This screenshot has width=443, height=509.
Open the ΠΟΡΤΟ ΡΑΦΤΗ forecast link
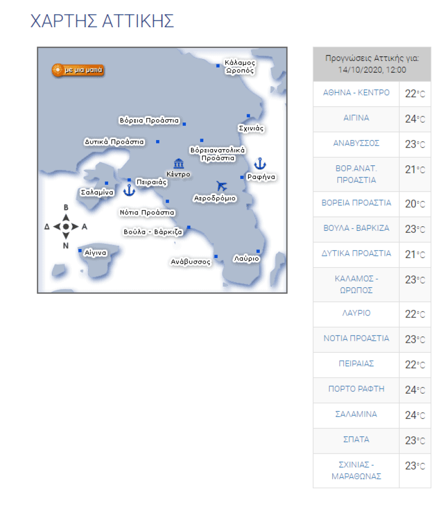click(356, 389)
